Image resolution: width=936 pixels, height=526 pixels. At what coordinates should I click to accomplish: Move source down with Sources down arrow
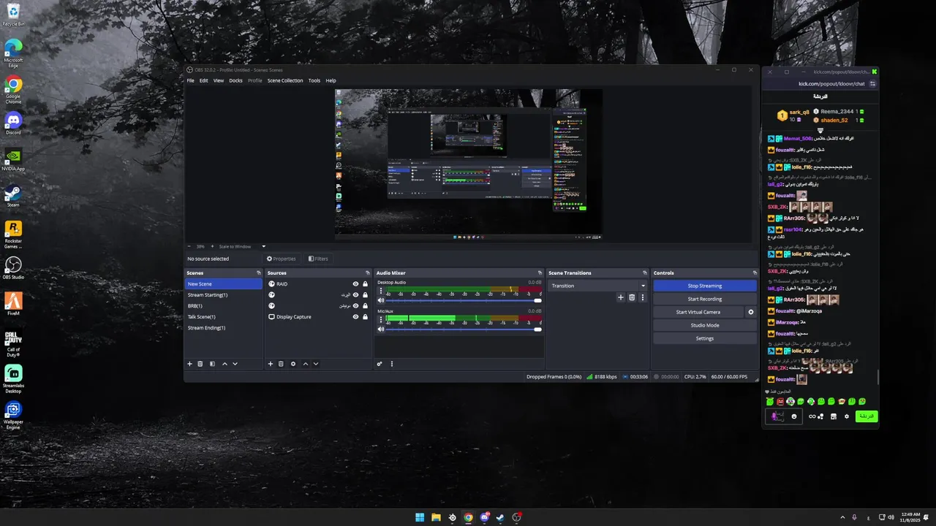(x=316, y=364)
